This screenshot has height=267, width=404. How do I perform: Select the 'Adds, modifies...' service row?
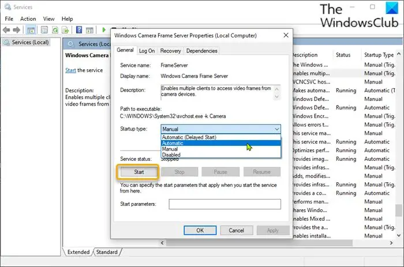point(344,176)
